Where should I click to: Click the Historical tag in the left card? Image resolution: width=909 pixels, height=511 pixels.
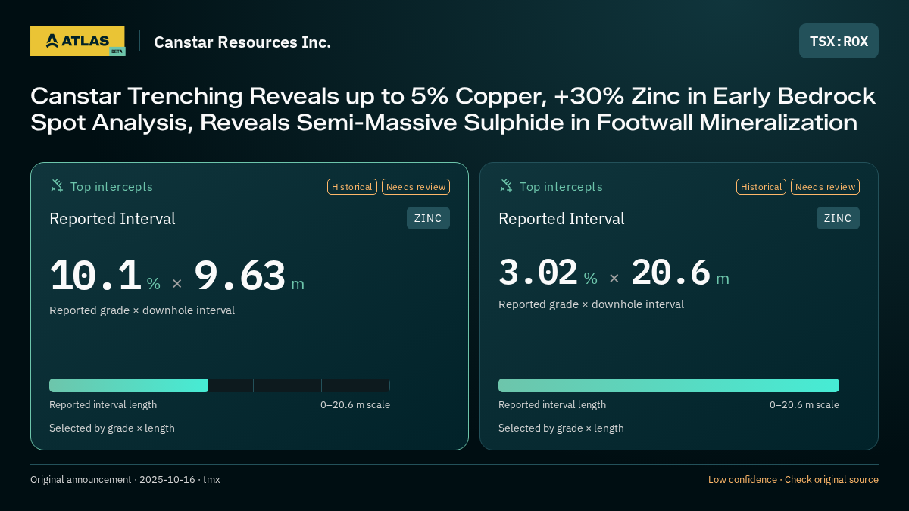point(352,186)
